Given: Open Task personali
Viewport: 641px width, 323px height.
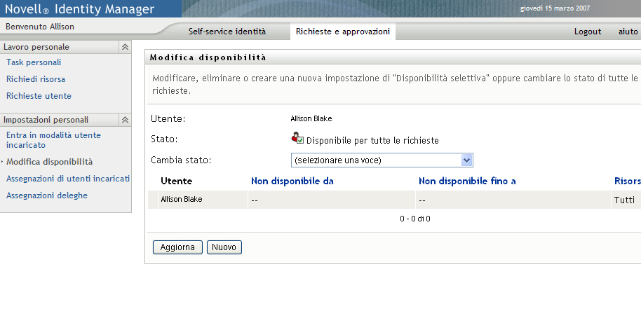Looking at the screenshot, I should (34, 62).
